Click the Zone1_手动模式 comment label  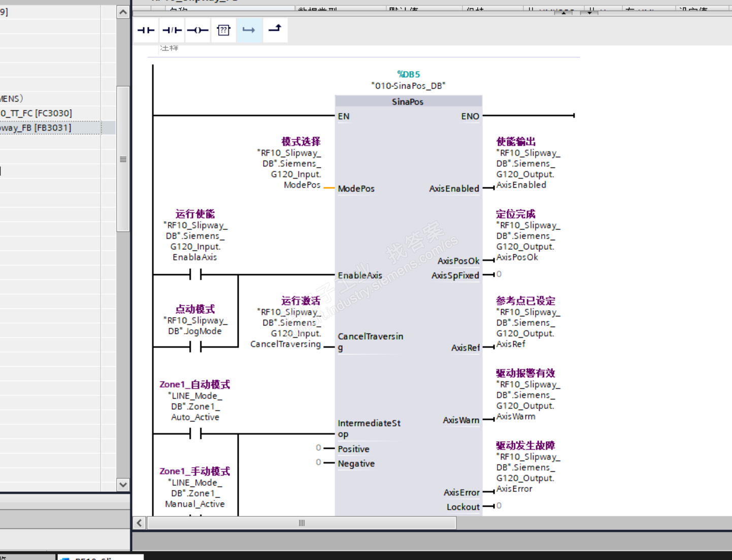pos(195,472)
